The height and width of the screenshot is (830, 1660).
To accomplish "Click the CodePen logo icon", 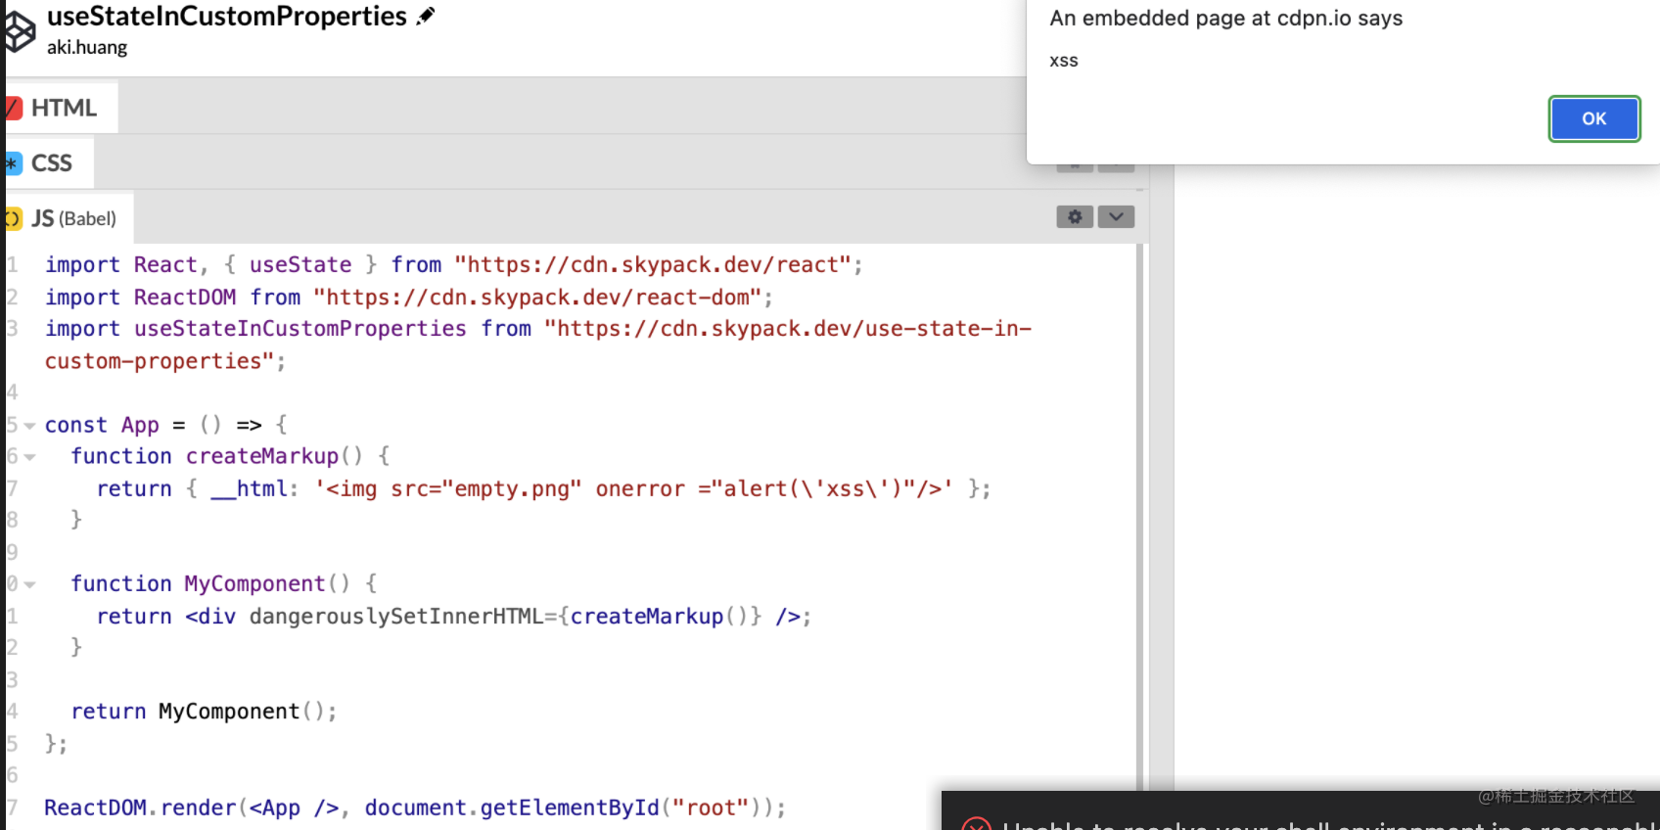I will click(x=18, y=32).
